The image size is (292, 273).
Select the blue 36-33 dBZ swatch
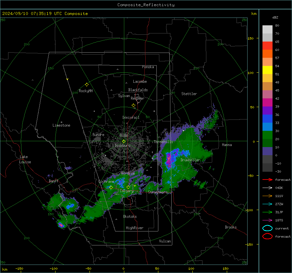[267, 119]
